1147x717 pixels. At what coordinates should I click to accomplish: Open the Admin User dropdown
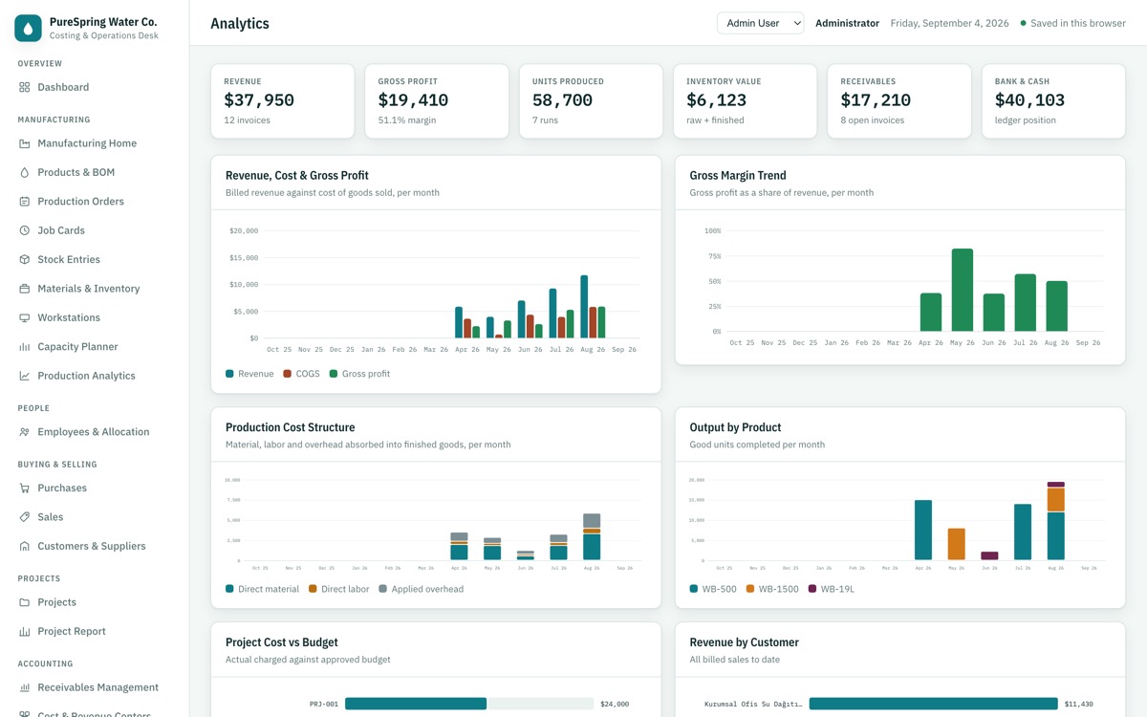(x=760, y=23)
